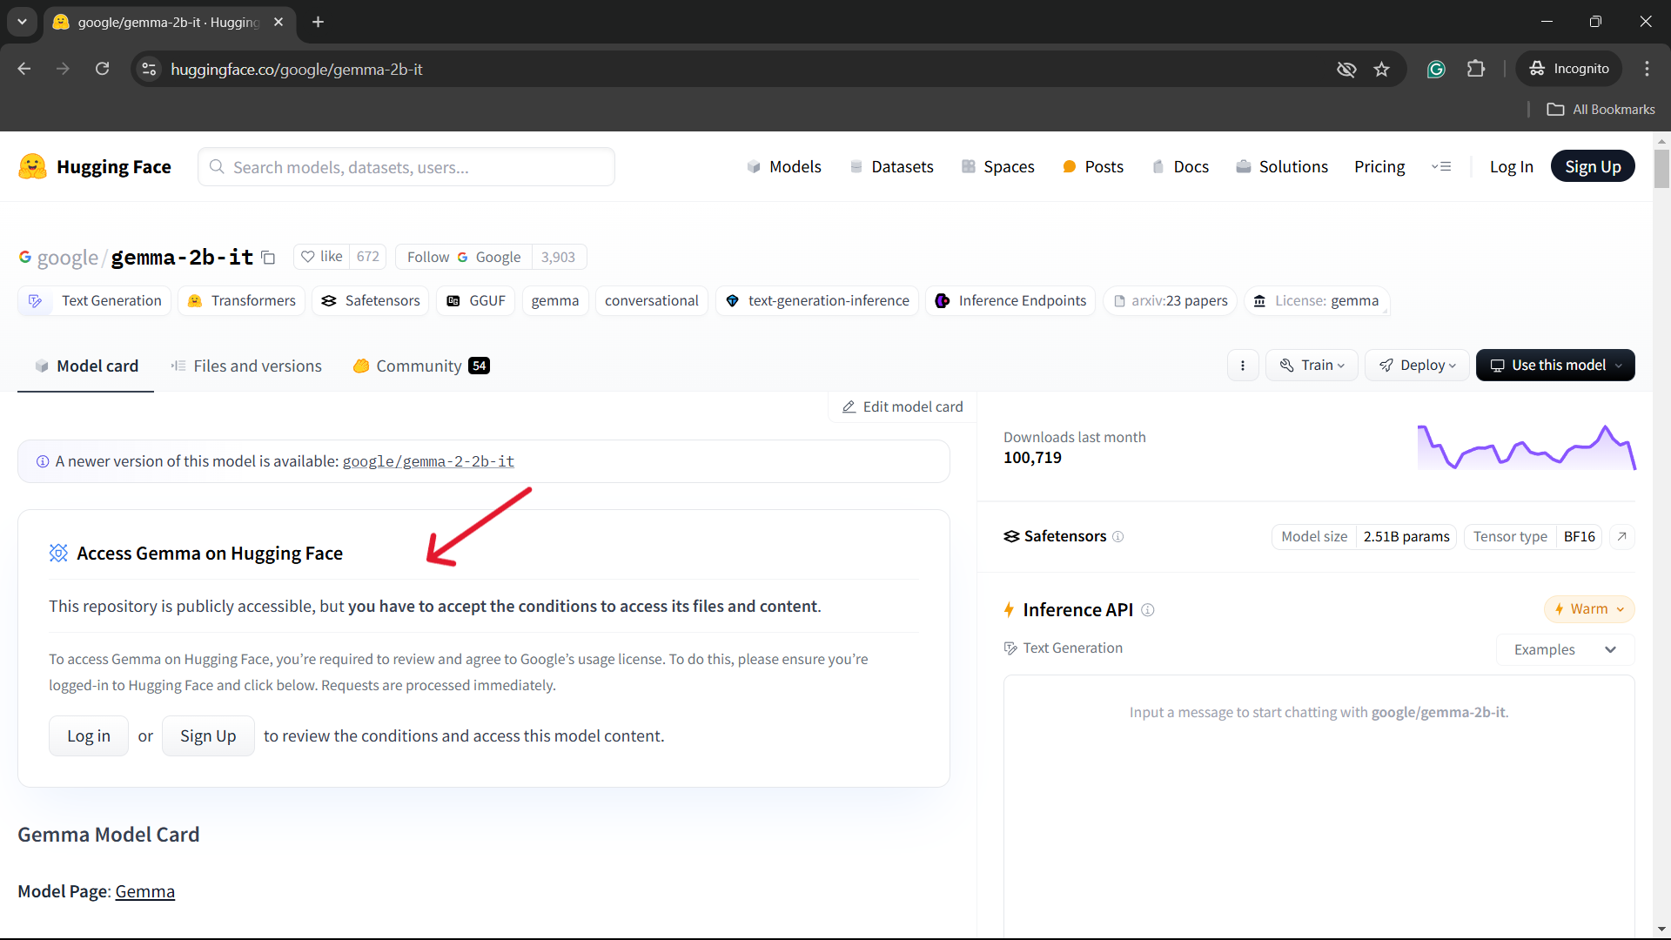
Task: Click the 3,903 followers count
Action: [558, 257]
